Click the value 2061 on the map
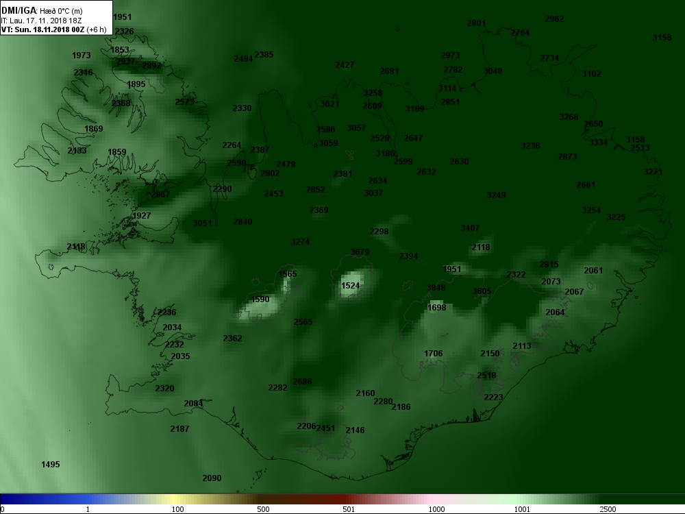Image resolution: width=685 pixels, height=514 pixels. click(x=593, y=271)
